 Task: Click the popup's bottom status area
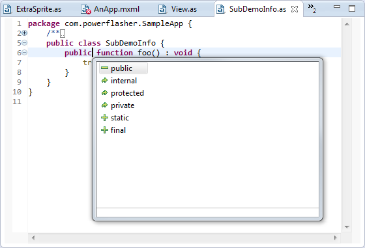click(207, 212)
